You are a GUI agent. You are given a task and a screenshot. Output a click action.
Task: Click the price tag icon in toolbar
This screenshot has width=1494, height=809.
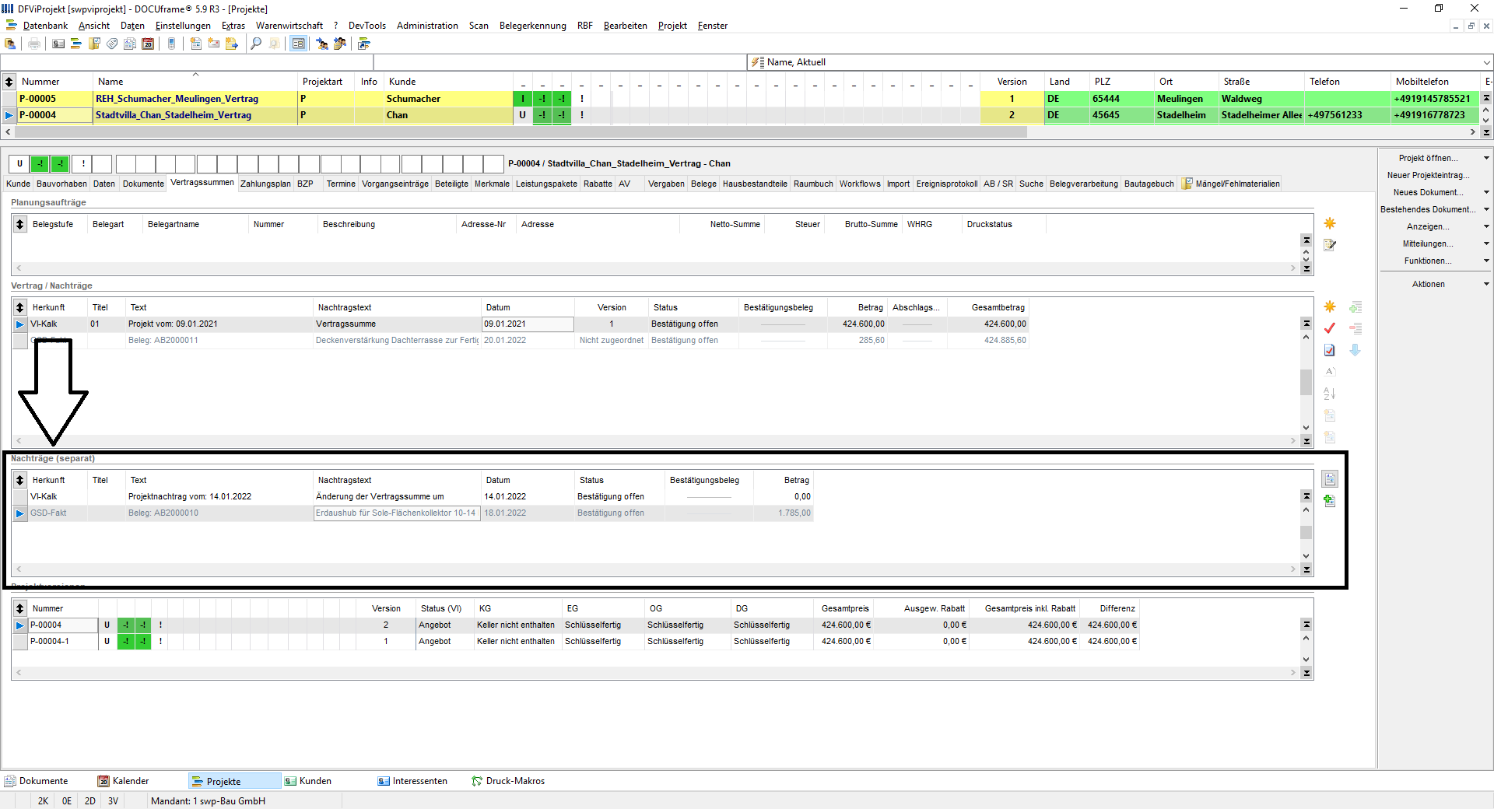[x=112, y=44]
